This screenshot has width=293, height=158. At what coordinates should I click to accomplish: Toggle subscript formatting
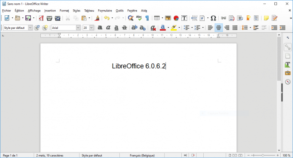click(x=143, y=28)
